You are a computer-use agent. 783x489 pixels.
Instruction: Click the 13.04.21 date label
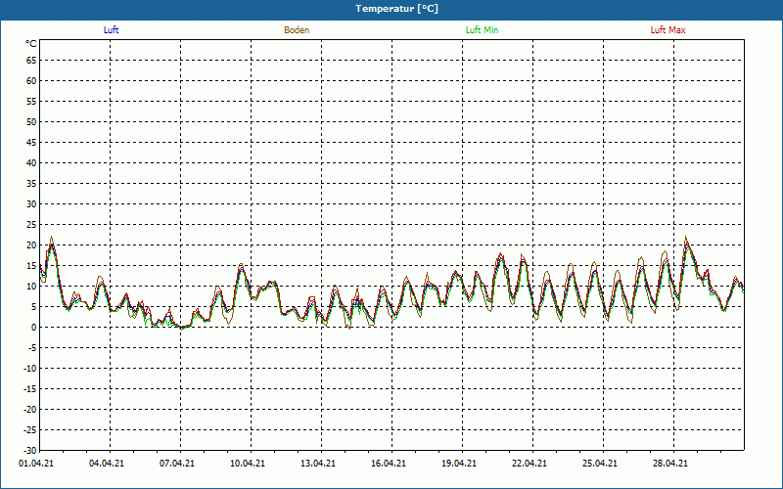pos(317,464)
